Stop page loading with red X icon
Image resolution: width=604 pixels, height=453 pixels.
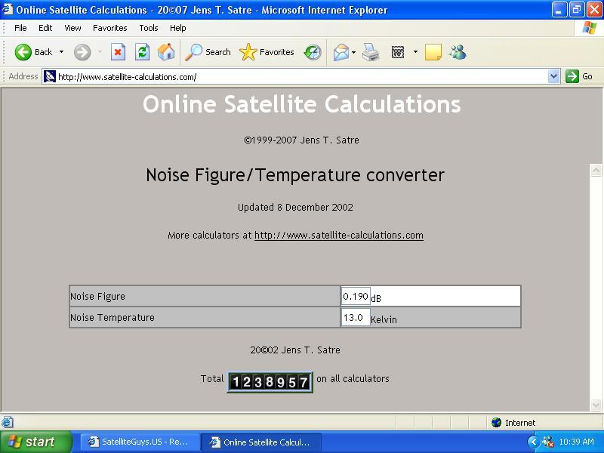(118, 52)
